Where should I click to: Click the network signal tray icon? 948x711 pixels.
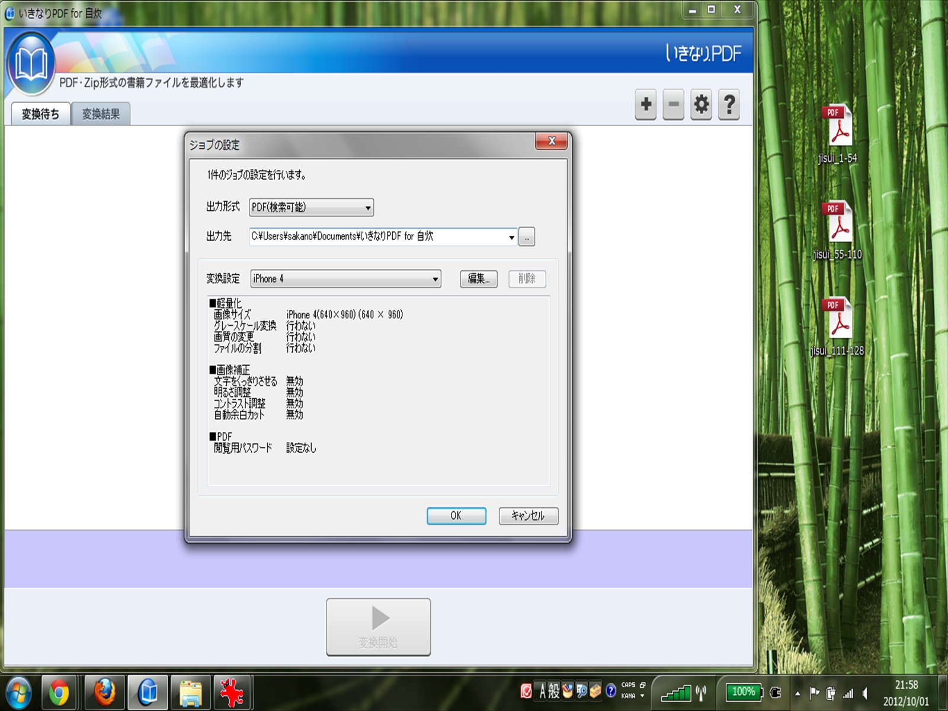click(x=848, y=693)
